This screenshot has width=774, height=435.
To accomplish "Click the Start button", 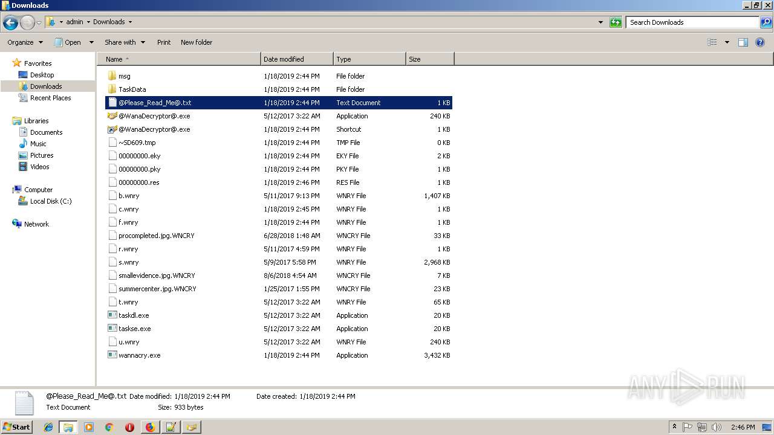I will pos(16,427).
